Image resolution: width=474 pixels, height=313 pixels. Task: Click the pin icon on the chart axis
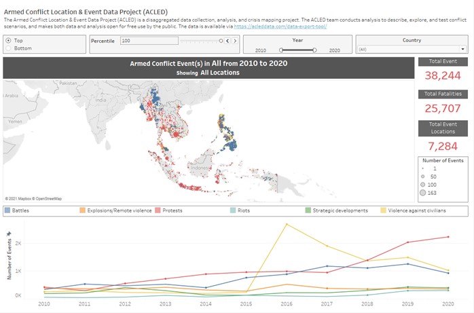pyautogui.click(x=9, y=234)
